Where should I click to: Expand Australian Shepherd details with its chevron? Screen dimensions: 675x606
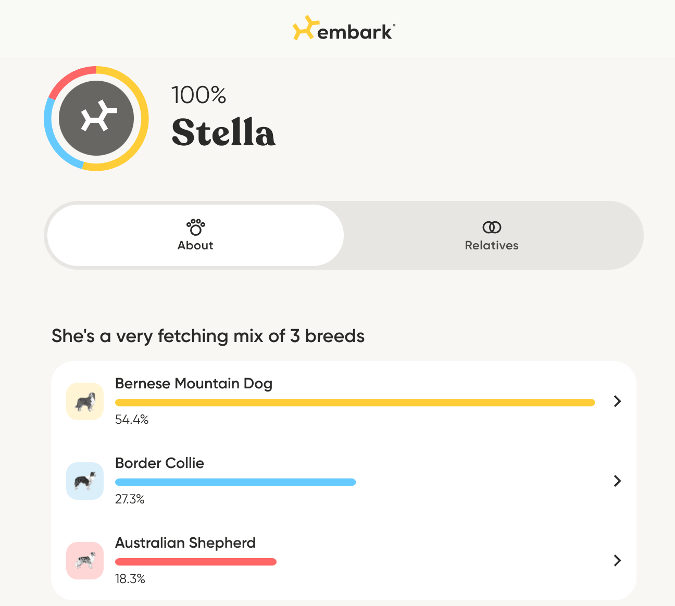click(617, 561)
